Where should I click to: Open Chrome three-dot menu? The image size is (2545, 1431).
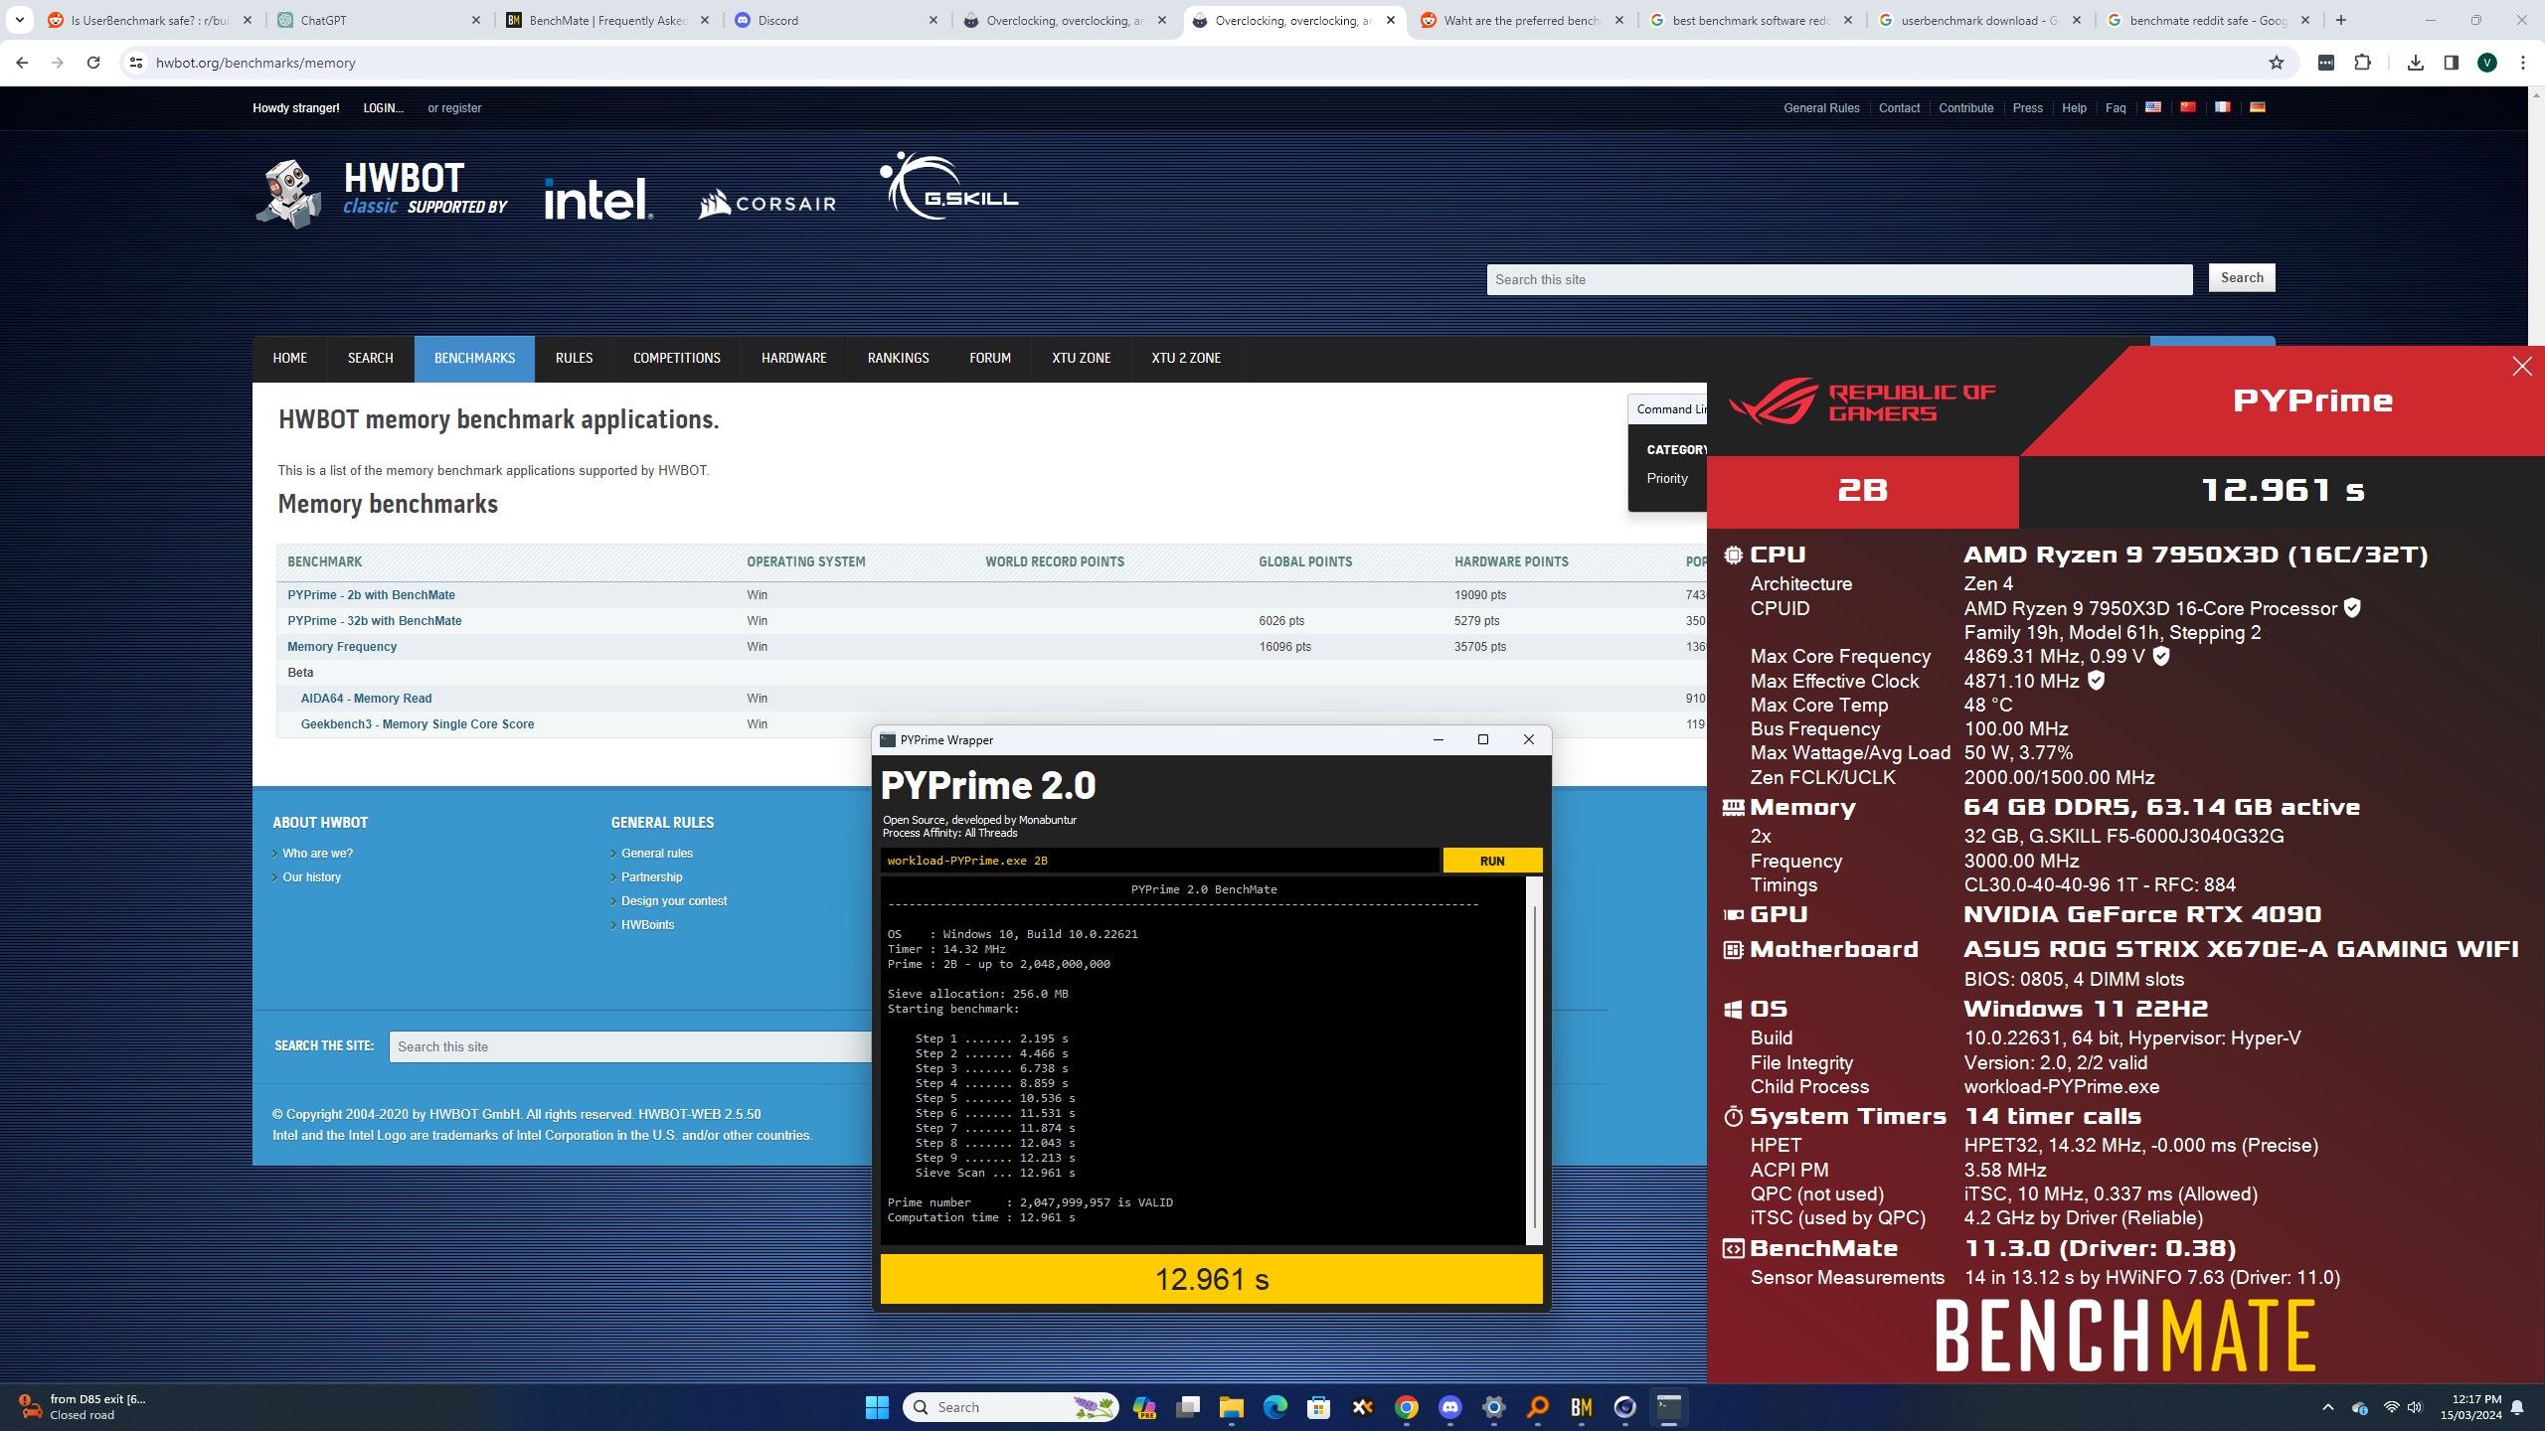point(2523,63)
